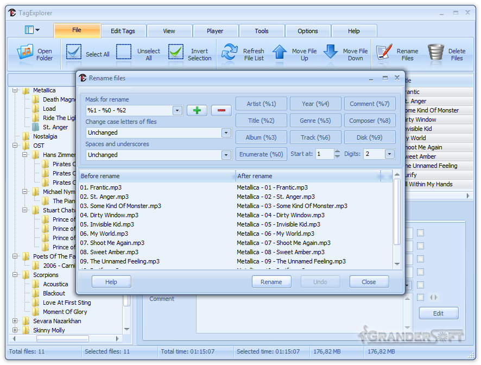Increase the Start at spinner value
The width and height of the screenshot is (481, 365).
point(337,152)
